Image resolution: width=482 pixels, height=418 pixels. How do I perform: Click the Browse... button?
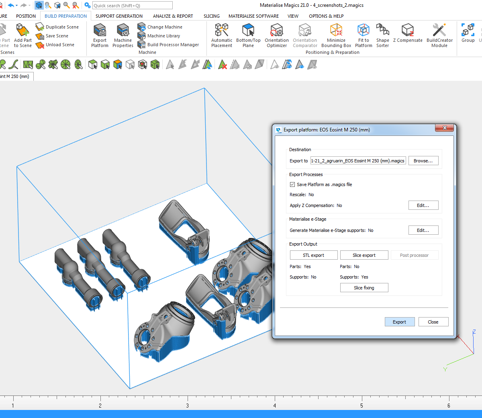coord(423,161)
